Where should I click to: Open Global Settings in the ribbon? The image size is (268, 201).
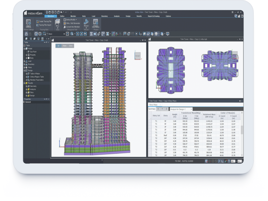point(28,24)
